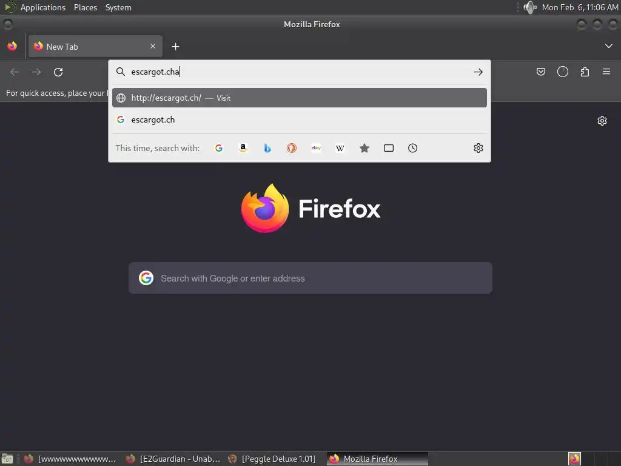Search with Amazon this time
Image resolution: width=621 pixels, height=466 pixels.
click(x=243, y=148)
